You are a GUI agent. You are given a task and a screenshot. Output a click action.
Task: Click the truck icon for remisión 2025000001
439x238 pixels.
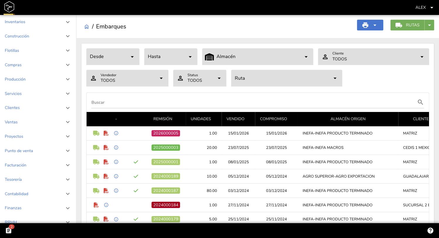pyautogui.click(x=96, y=162)
